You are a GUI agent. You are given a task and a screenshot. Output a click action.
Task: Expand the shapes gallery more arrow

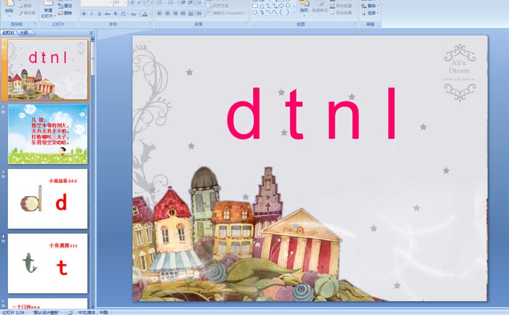[294, 12]
